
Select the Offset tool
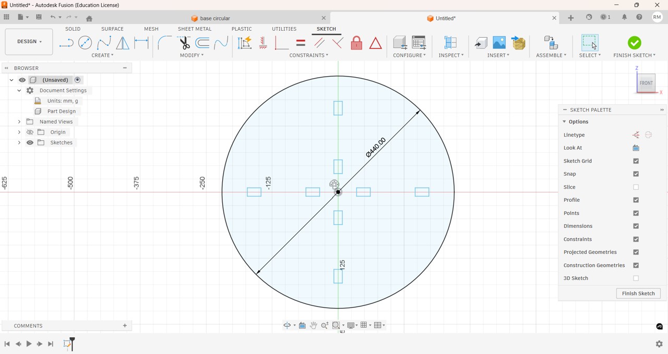202,43
